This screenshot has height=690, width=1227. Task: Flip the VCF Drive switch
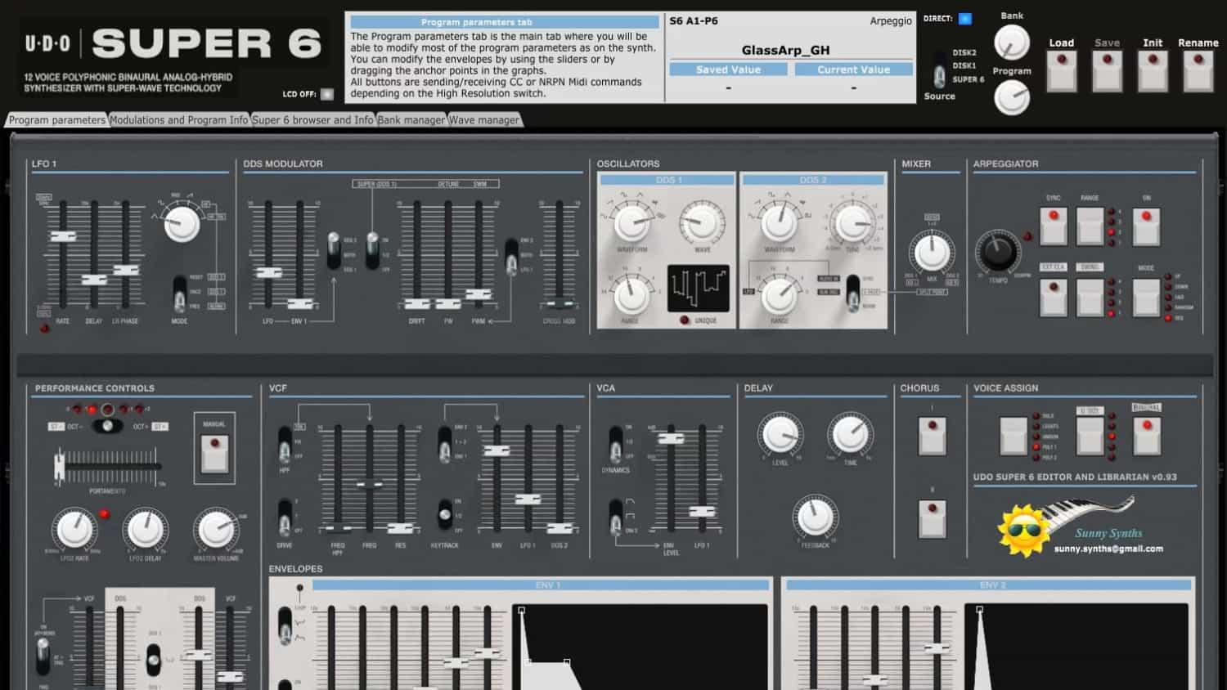[284, 517]
